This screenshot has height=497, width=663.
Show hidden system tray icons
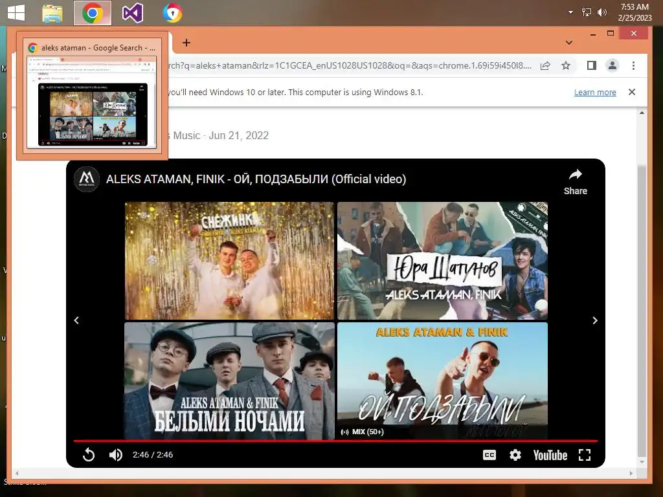click(x=570, y=12)
